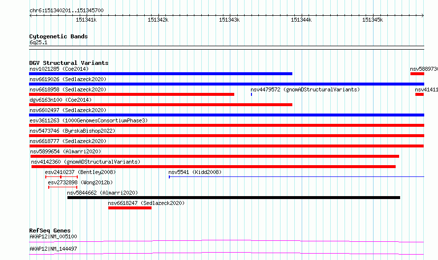Click variant label nsv6619026 (Sedlazeck2020)
Viewport: 438px width, 260px height.
pyautogui.click(x=68, y=79)
